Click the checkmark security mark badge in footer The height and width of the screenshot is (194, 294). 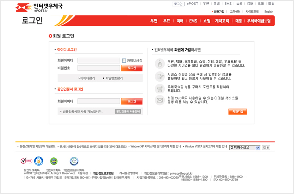[26, 161]
